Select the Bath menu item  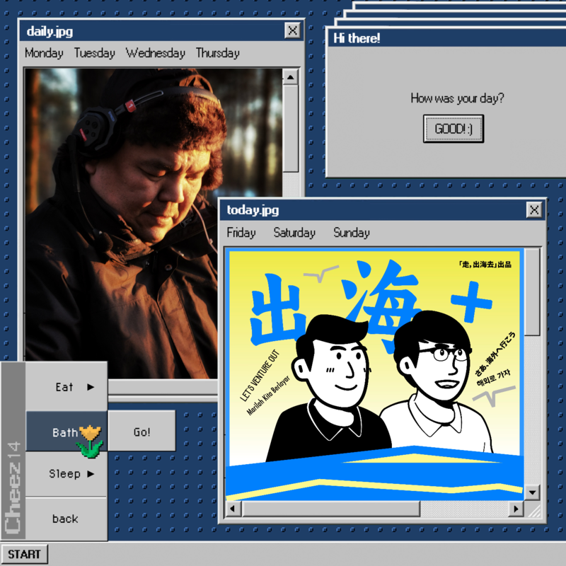pyautogui.click(x=65, y=432)
